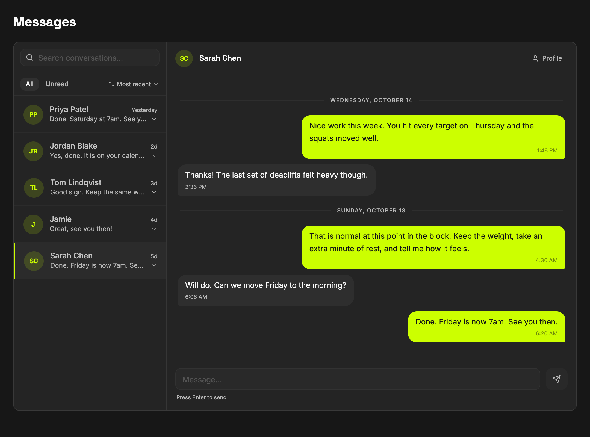
Task: Open Sarah Chen's Profile
Action: (x=547, y=58)
